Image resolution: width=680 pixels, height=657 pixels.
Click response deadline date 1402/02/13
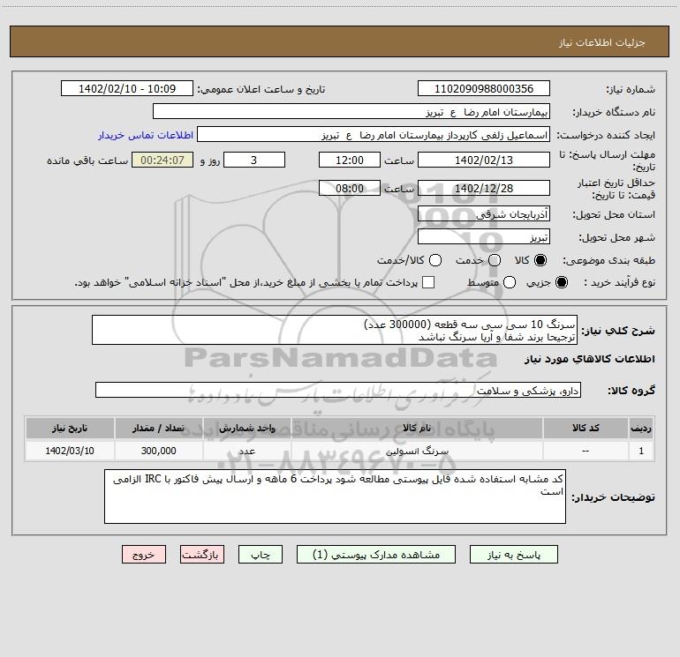pos(484,160)
